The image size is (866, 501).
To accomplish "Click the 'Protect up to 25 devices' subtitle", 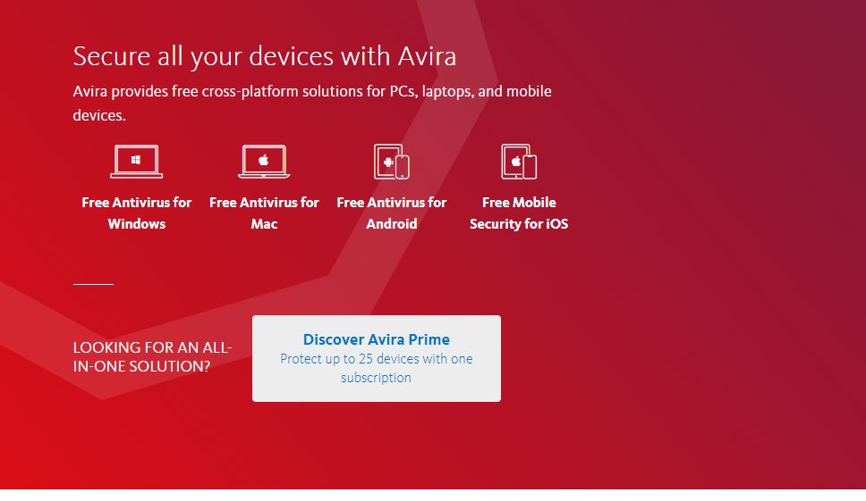I will click(377, 368).
